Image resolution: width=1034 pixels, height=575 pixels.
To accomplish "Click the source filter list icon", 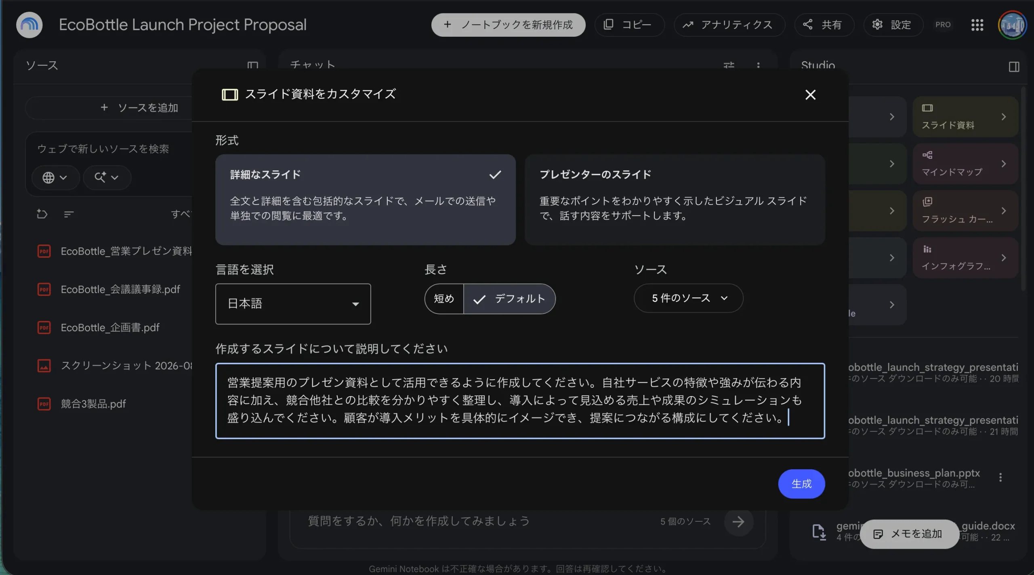I will point(69,214).
